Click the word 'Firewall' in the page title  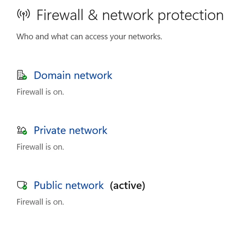click(60, 15)
